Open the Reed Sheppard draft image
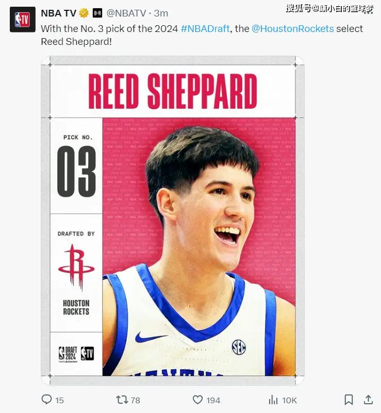Viewport: 381px width, 413px height. (x=173, y=221)
